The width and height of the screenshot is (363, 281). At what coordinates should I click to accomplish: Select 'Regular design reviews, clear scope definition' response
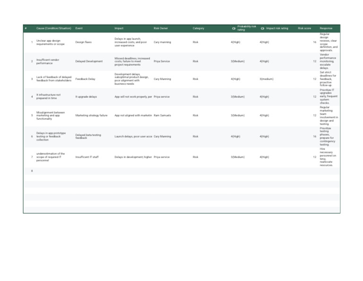(329, 42)
